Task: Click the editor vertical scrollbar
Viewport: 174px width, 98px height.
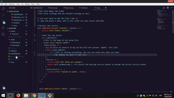Action: pyautogui.click(x=173, y=21)
